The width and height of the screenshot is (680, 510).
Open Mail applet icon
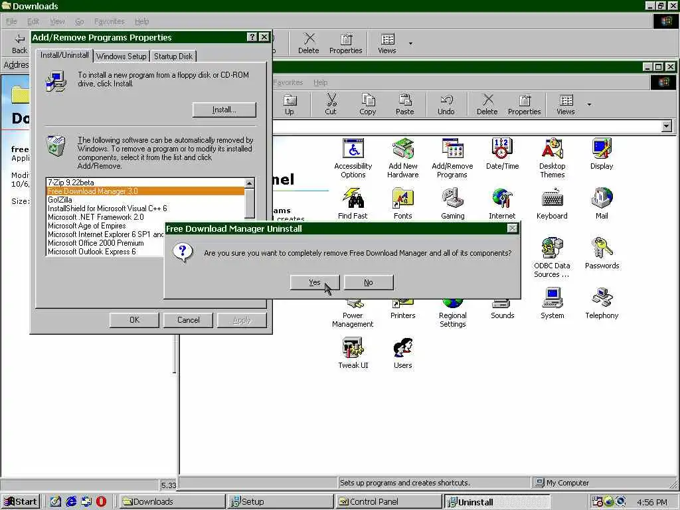tap(602, 203)
